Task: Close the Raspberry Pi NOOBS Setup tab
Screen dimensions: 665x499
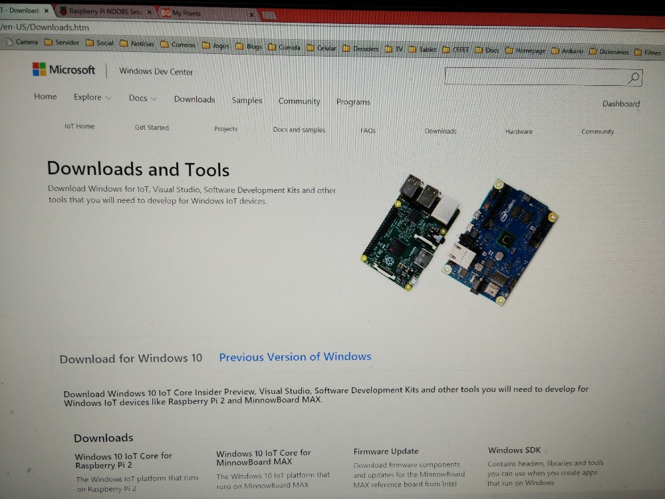Action: coord(149,12)
